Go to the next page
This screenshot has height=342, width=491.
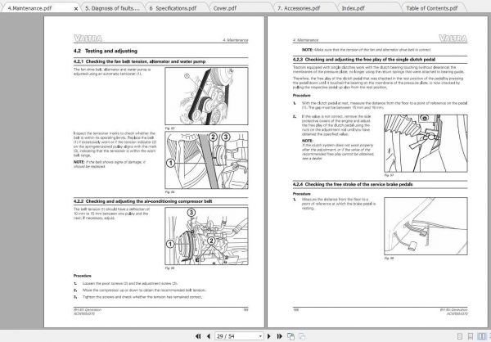pyautogui.click(x=268, y=336)
